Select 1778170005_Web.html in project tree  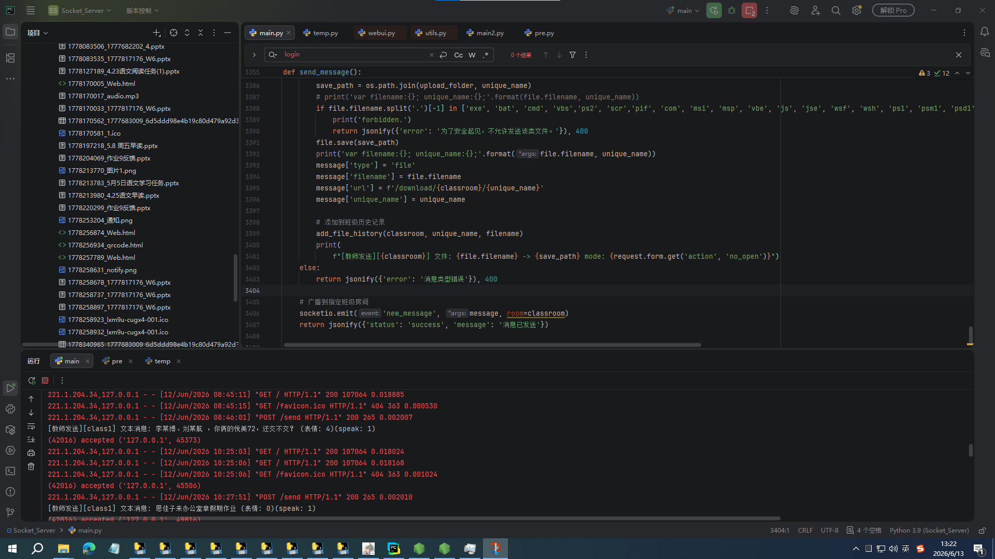[x=102, y=84]
